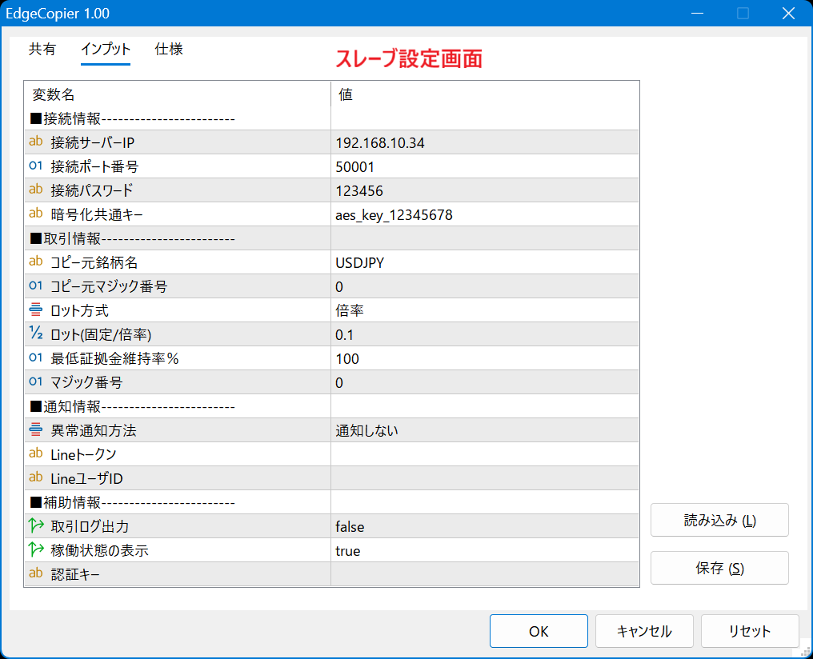
Task: Edit the key value aes_key_12345678
Action: point(485,214)
